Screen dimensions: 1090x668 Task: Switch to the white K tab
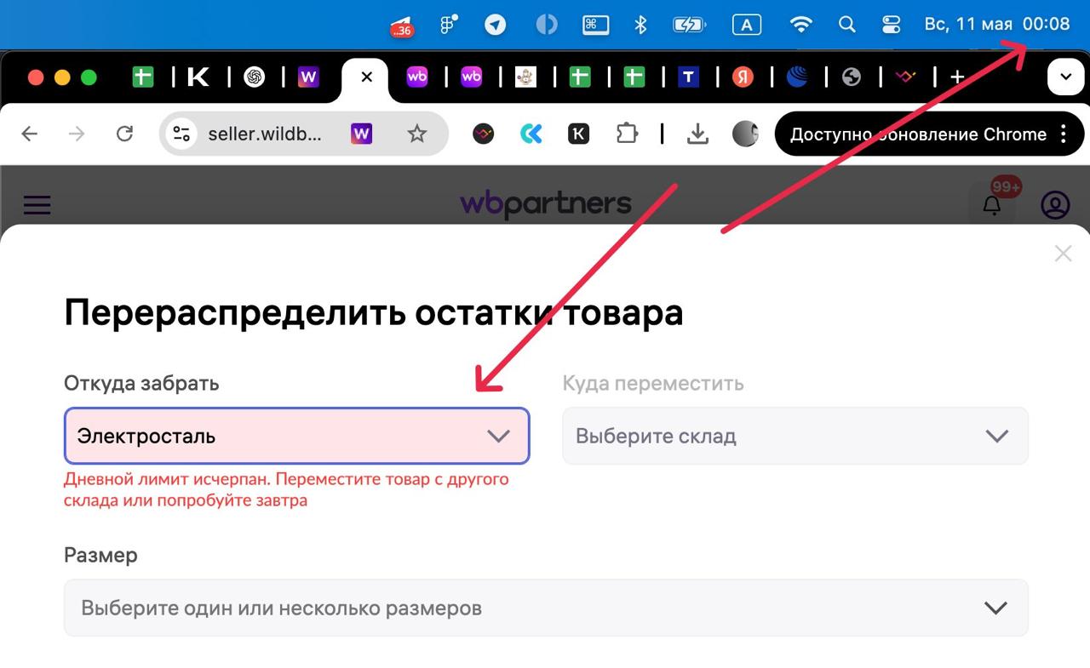point(198,77)
